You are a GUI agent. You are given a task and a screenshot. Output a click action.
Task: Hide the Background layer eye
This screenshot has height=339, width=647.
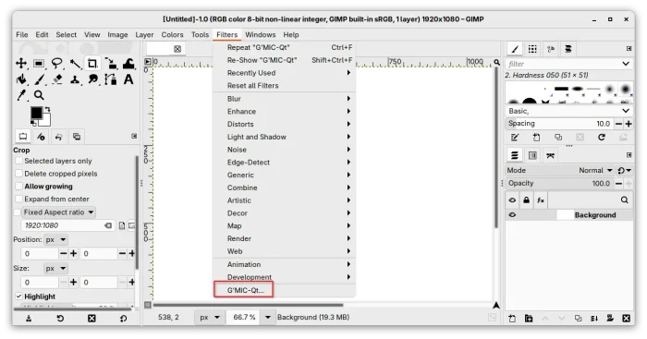coord(512,215)
